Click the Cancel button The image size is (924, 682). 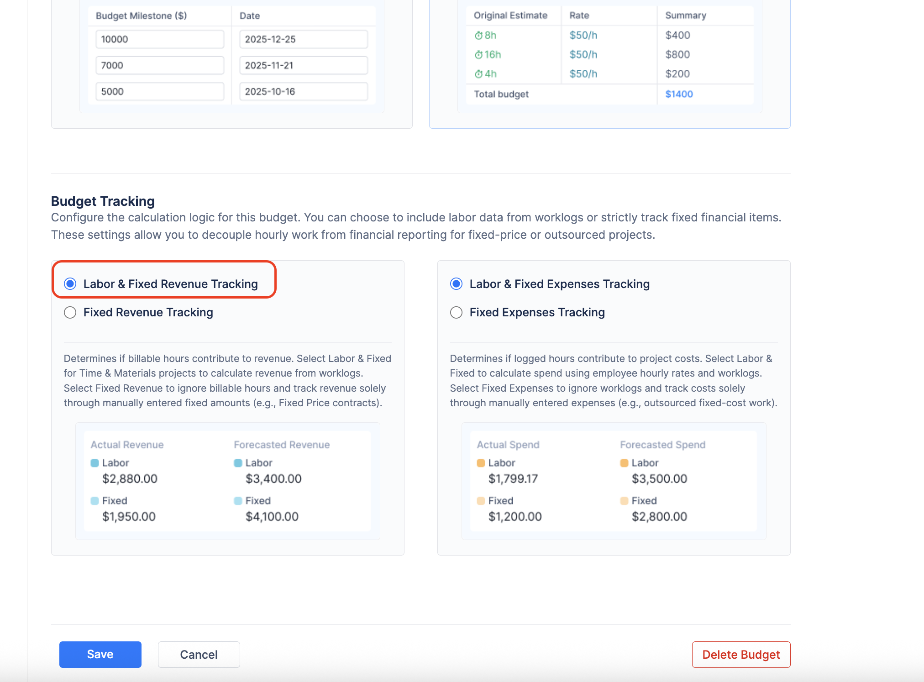tap(199, 655)
